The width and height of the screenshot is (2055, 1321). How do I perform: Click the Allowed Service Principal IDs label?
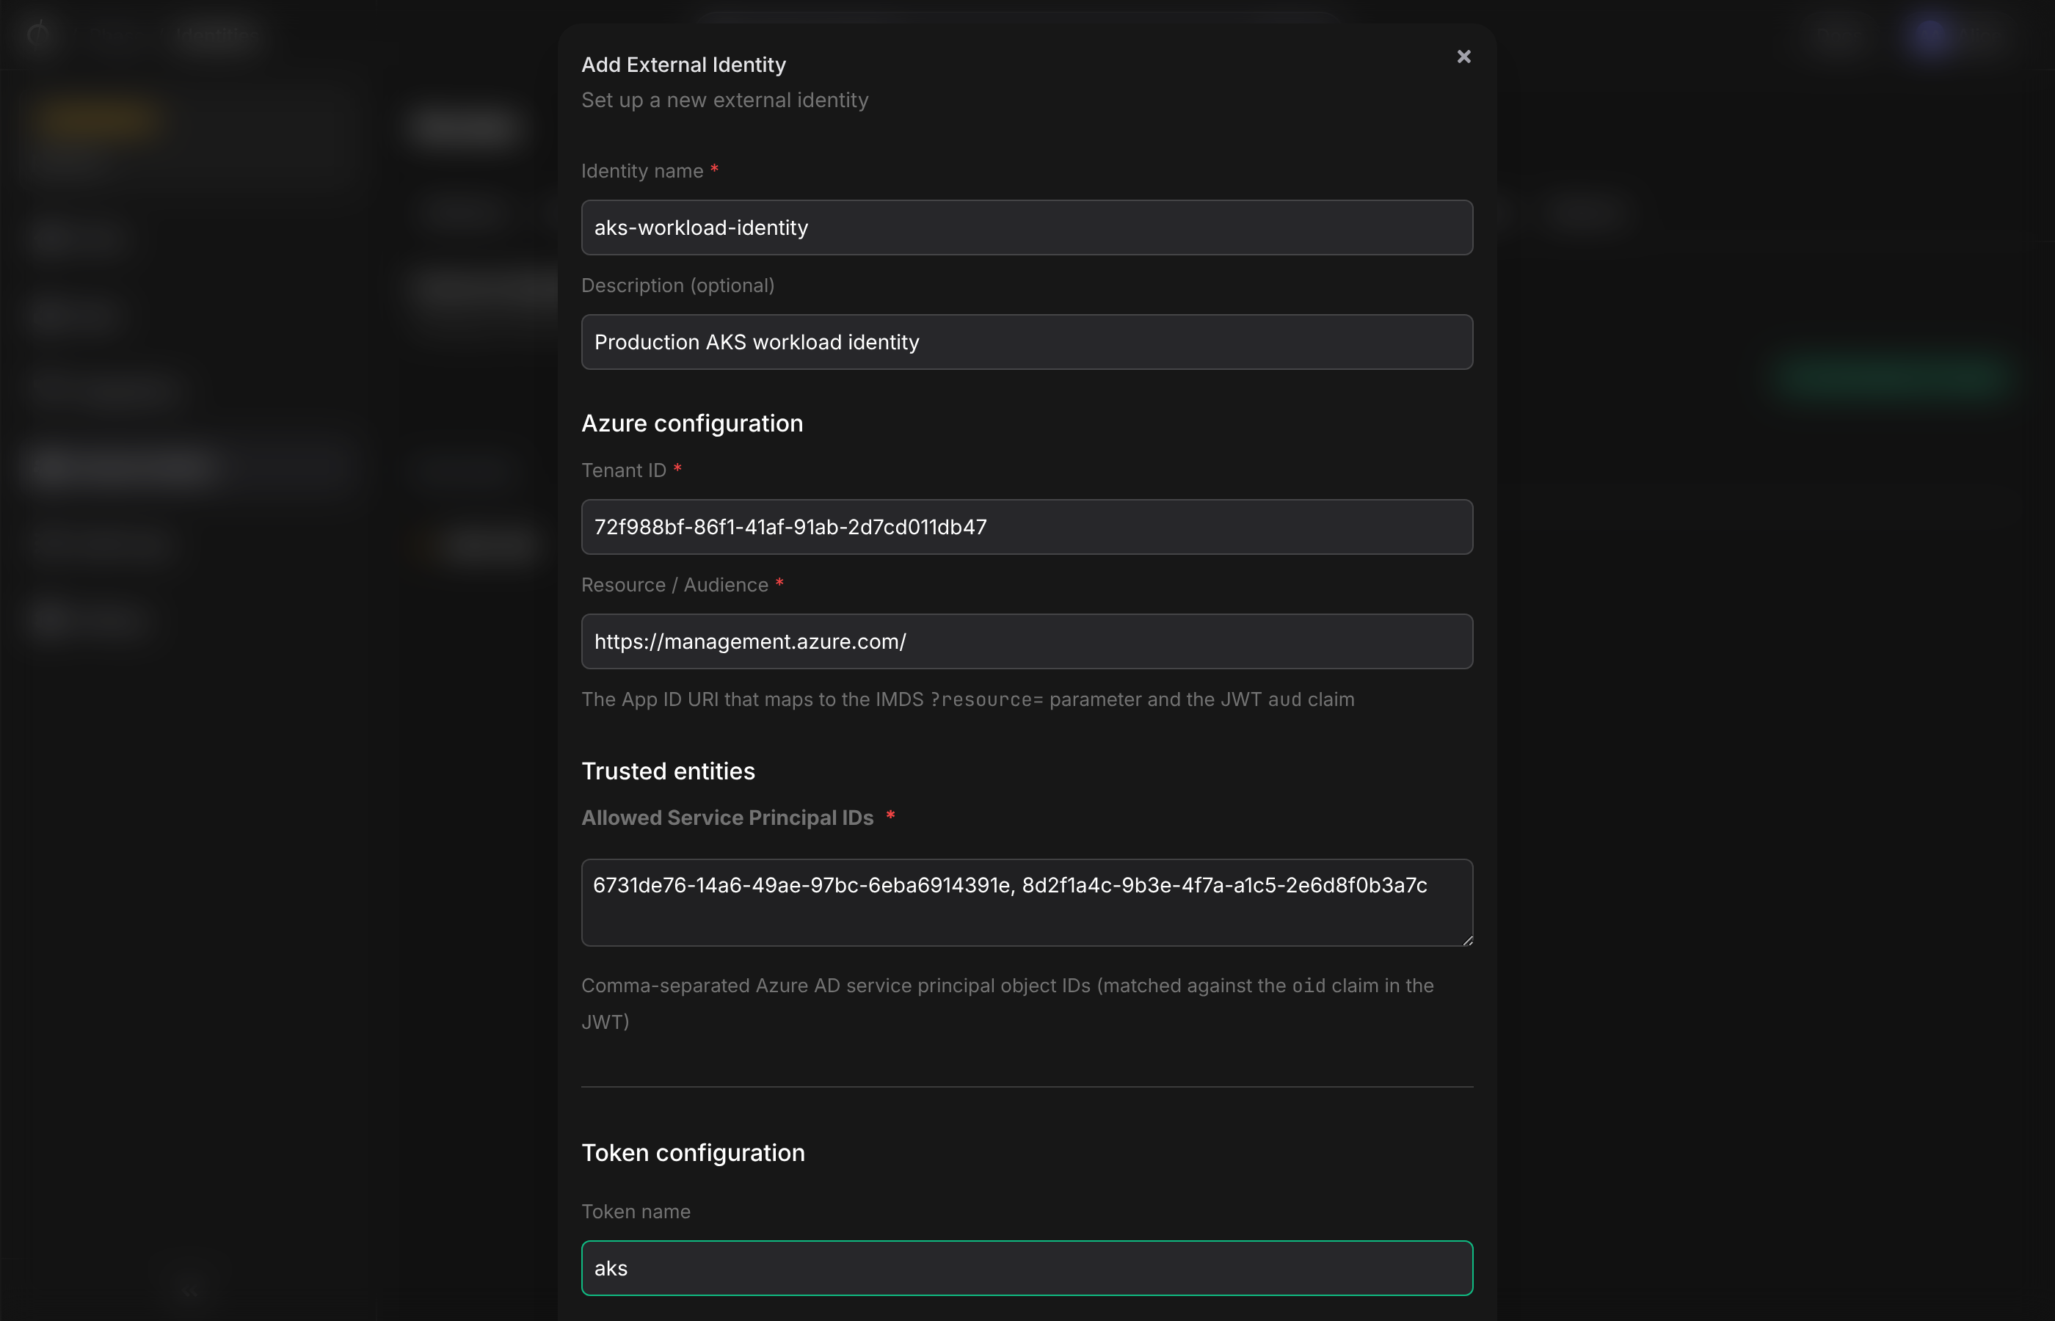point(727,818)
